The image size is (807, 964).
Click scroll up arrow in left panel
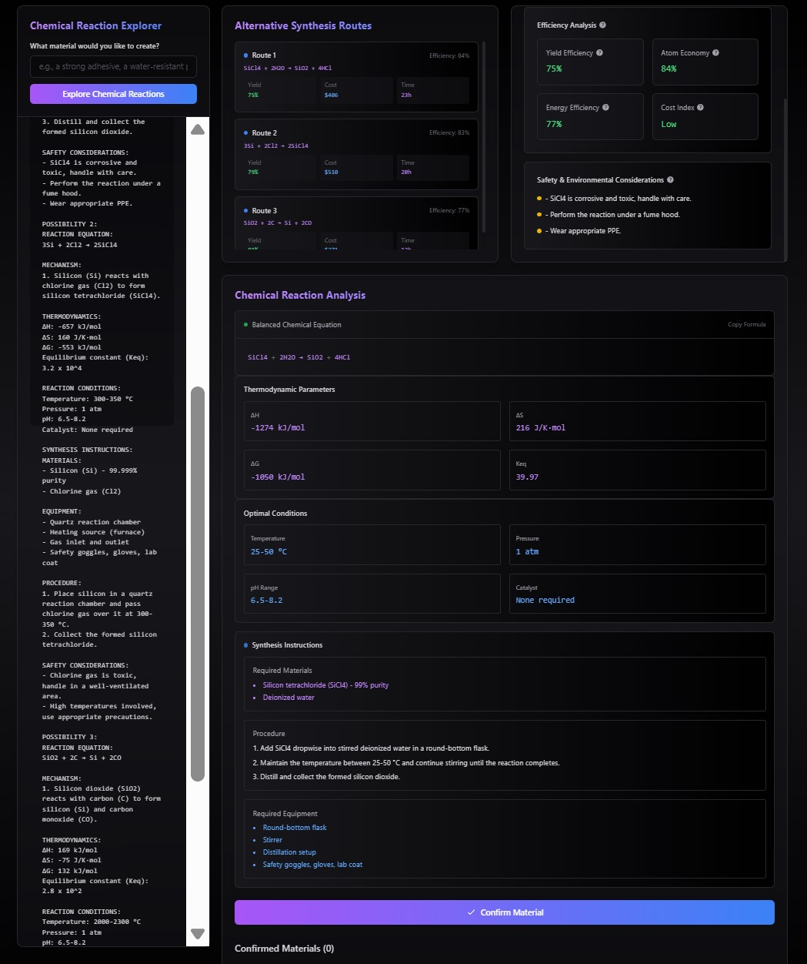tap(198, 129)
